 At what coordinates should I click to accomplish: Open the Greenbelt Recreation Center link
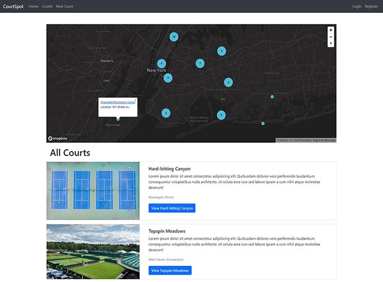pos(118,103)
